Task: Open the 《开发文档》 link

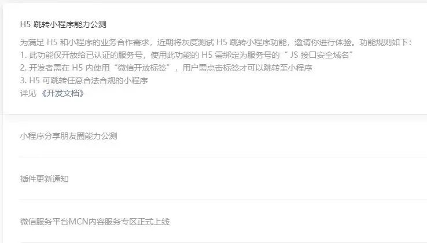Action: tap(63, 94)
